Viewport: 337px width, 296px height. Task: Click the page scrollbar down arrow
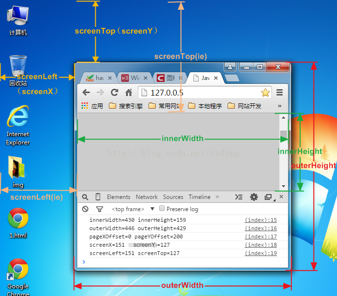283,186
